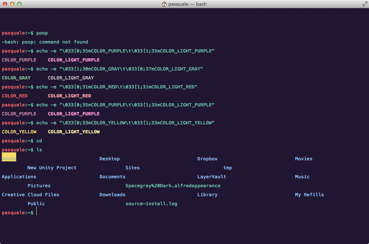The image size is (369, 244).
Task: Click the white COLOR_LIGHT_GRAY output text
Action: [x=71, y=78]
